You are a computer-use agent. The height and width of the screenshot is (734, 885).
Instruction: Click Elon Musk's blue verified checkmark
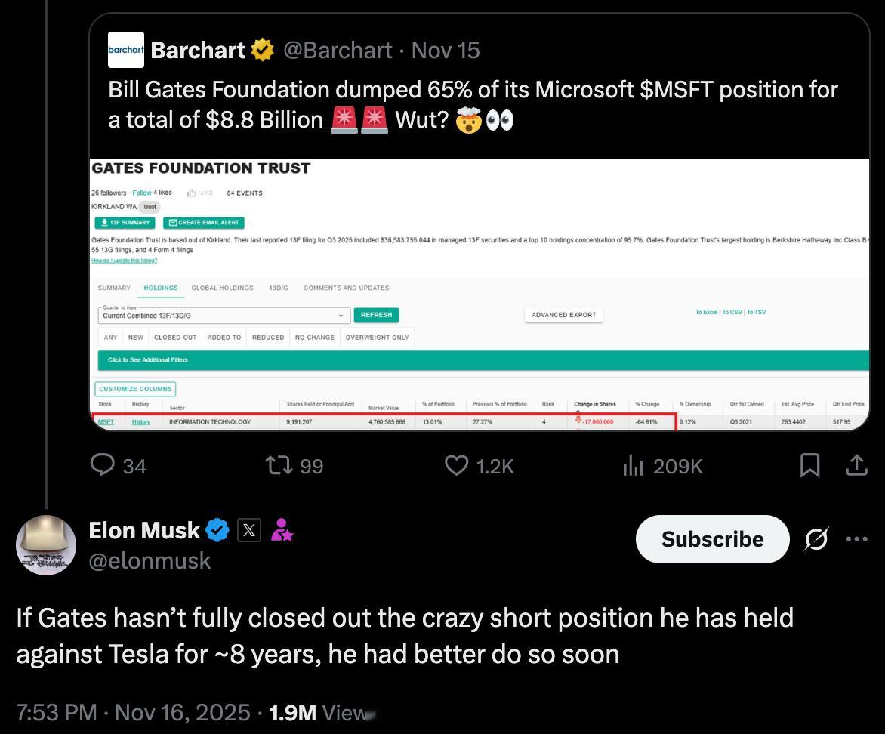point(217,531)
